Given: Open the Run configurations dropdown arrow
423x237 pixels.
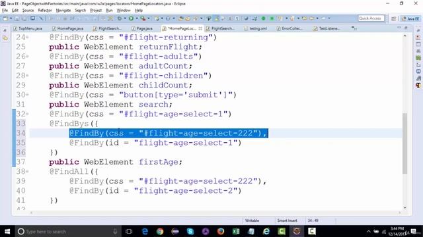Looking at the screenshot, I should (x=137, y=18).
